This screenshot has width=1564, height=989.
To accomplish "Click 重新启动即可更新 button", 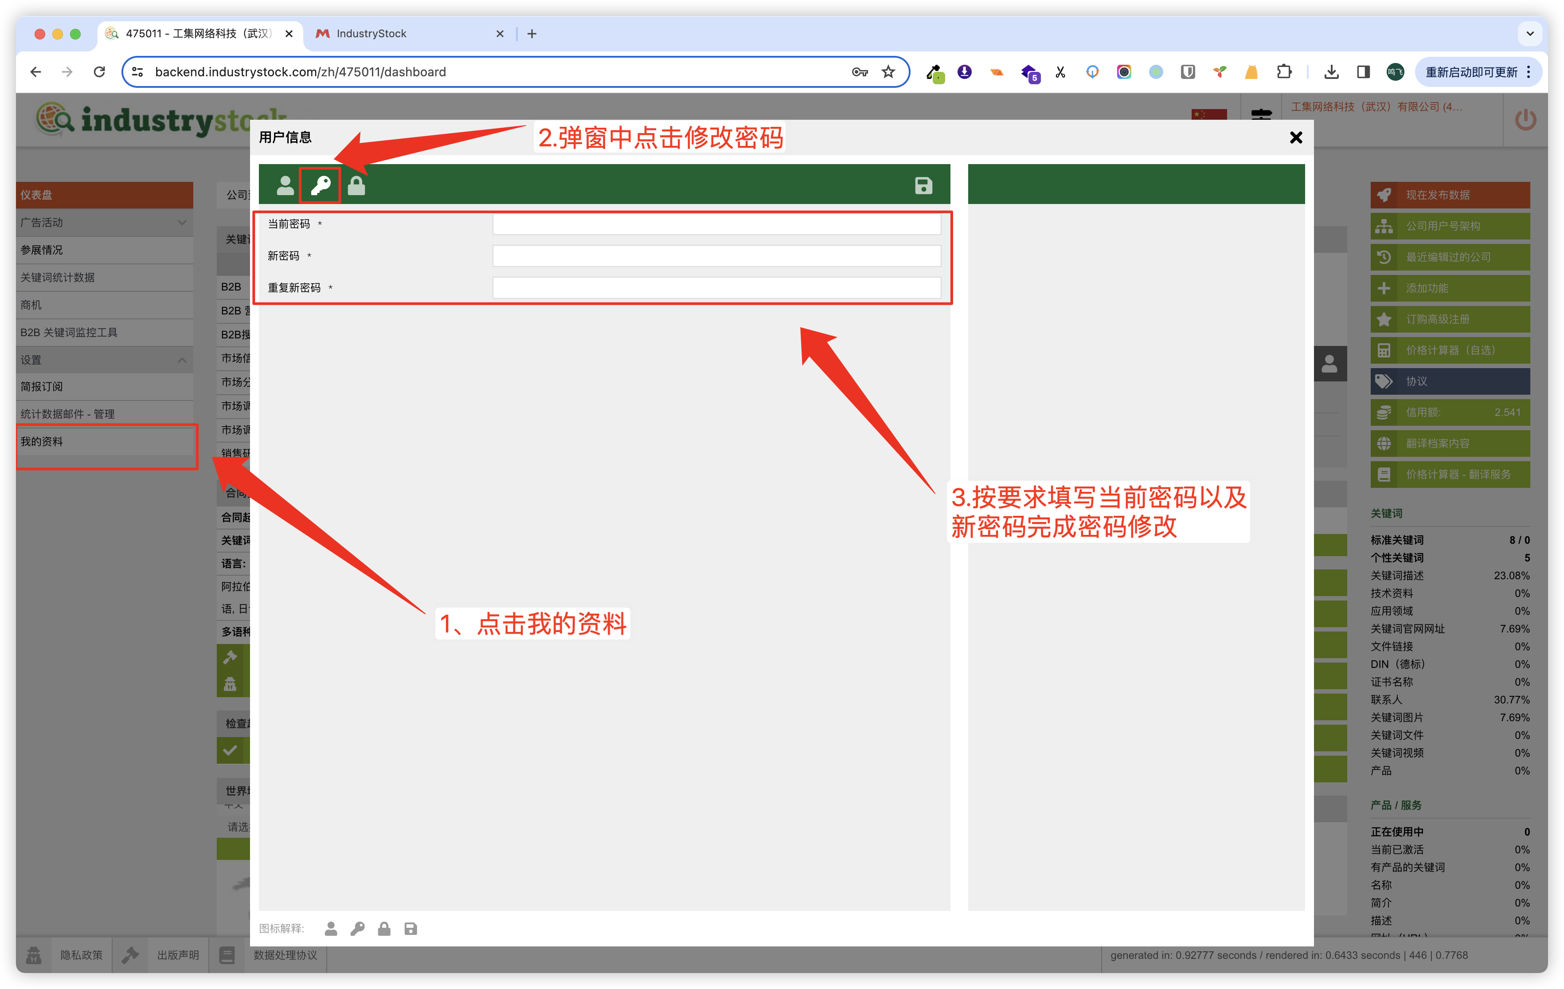I will 1470,72.
